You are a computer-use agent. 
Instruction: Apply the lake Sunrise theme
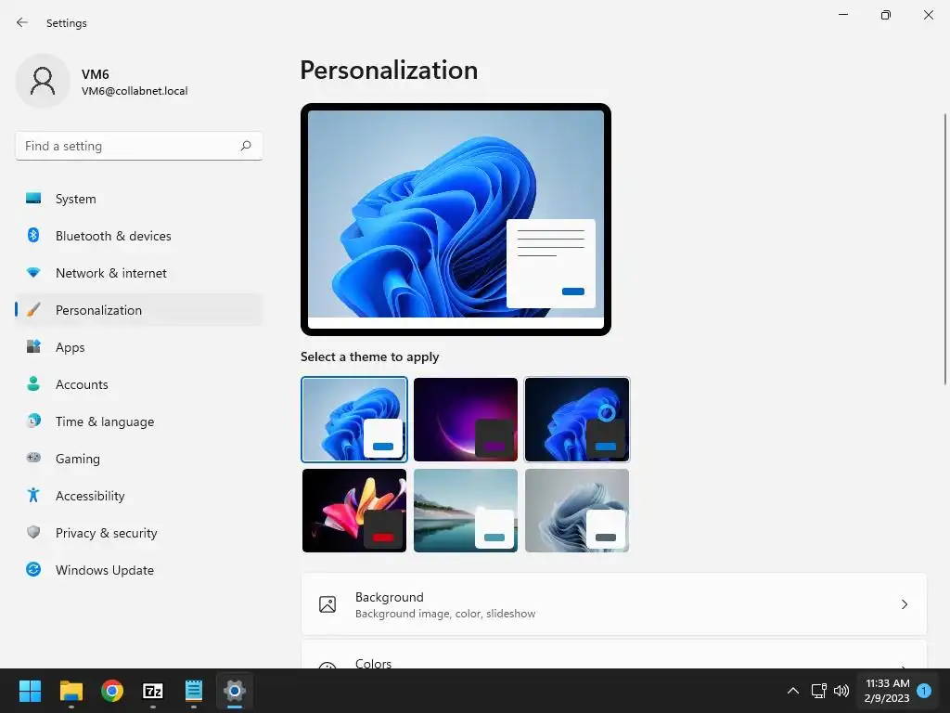pyautogui.click(x=466, y=511)
